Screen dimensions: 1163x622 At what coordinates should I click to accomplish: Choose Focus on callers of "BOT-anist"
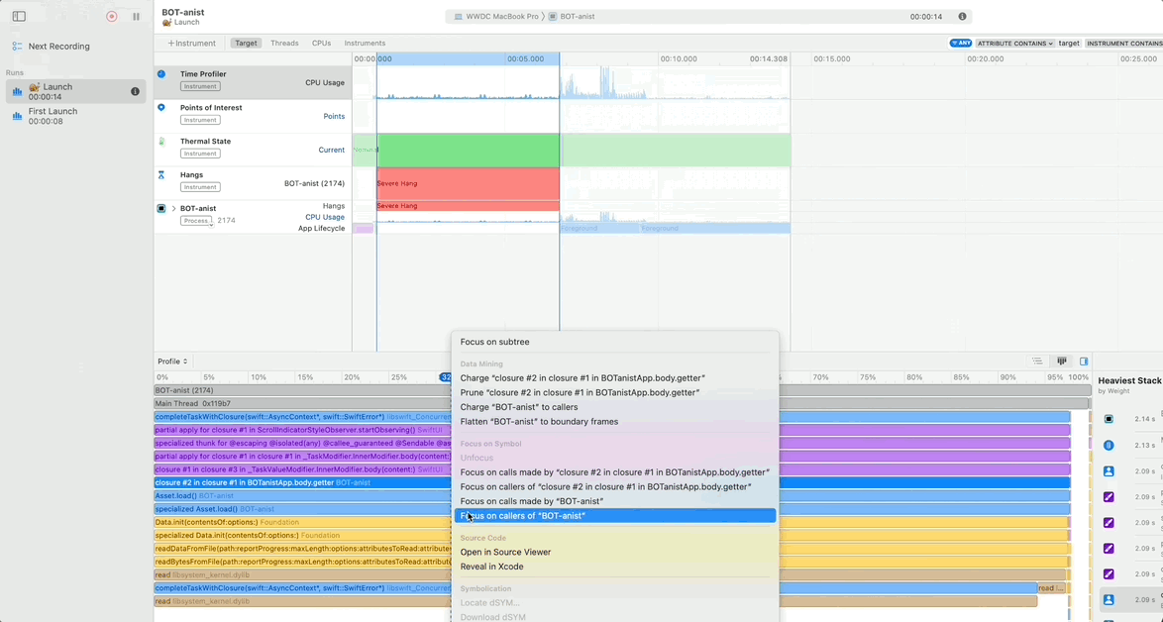(x=615, y=516)
